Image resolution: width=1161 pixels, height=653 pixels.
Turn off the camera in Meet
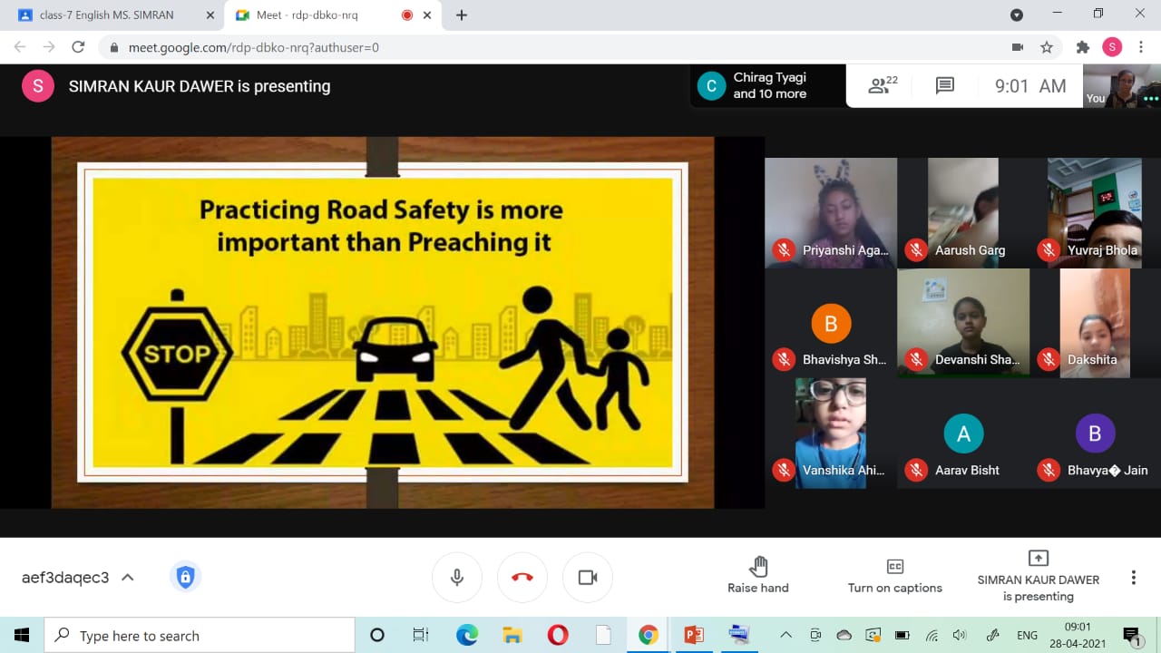(x=588, y=578)
